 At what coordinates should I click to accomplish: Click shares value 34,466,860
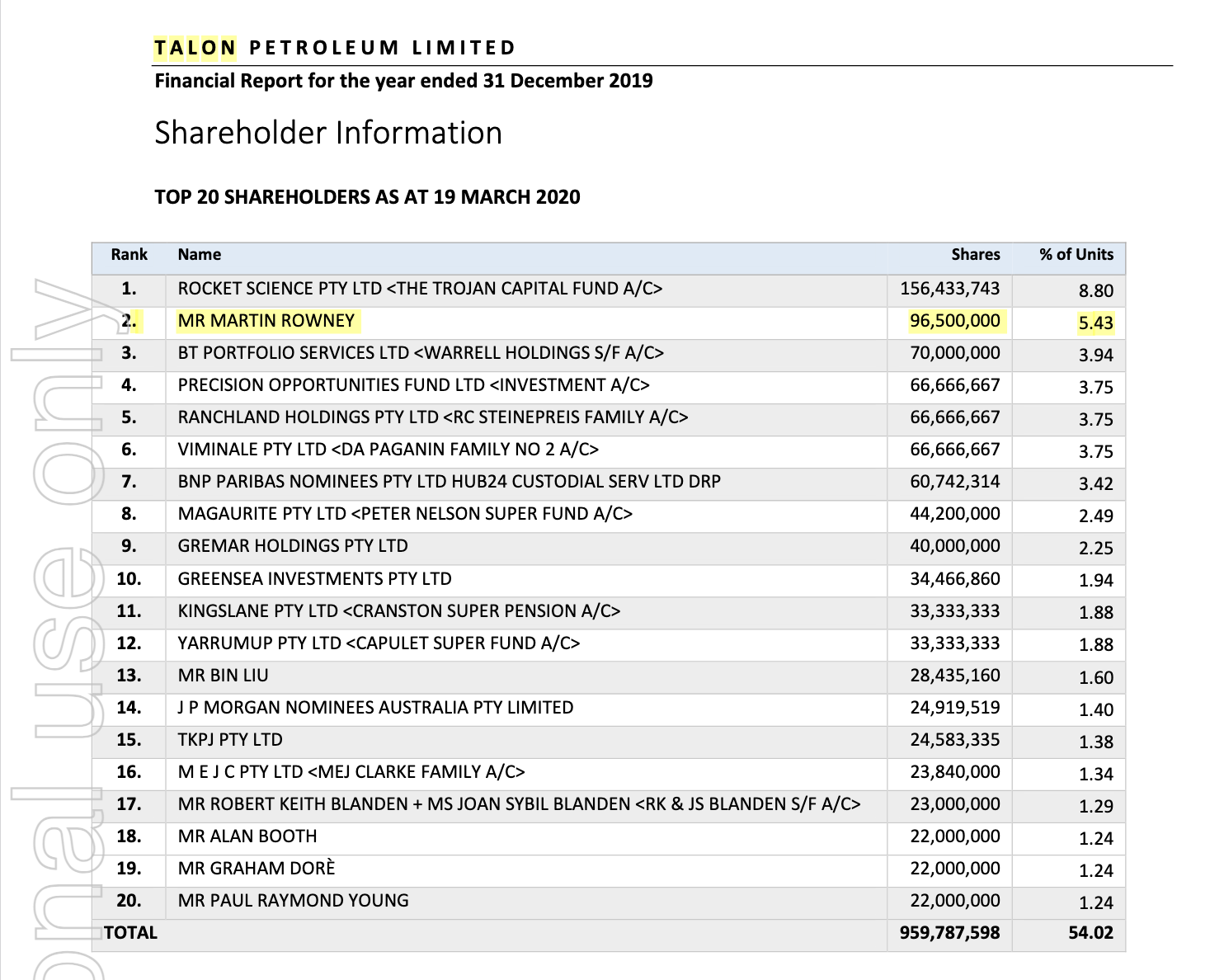[955, 579]
